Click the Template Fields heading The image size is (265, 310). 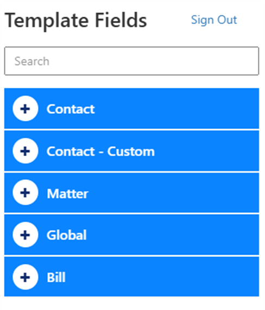(x=75, y=21)
